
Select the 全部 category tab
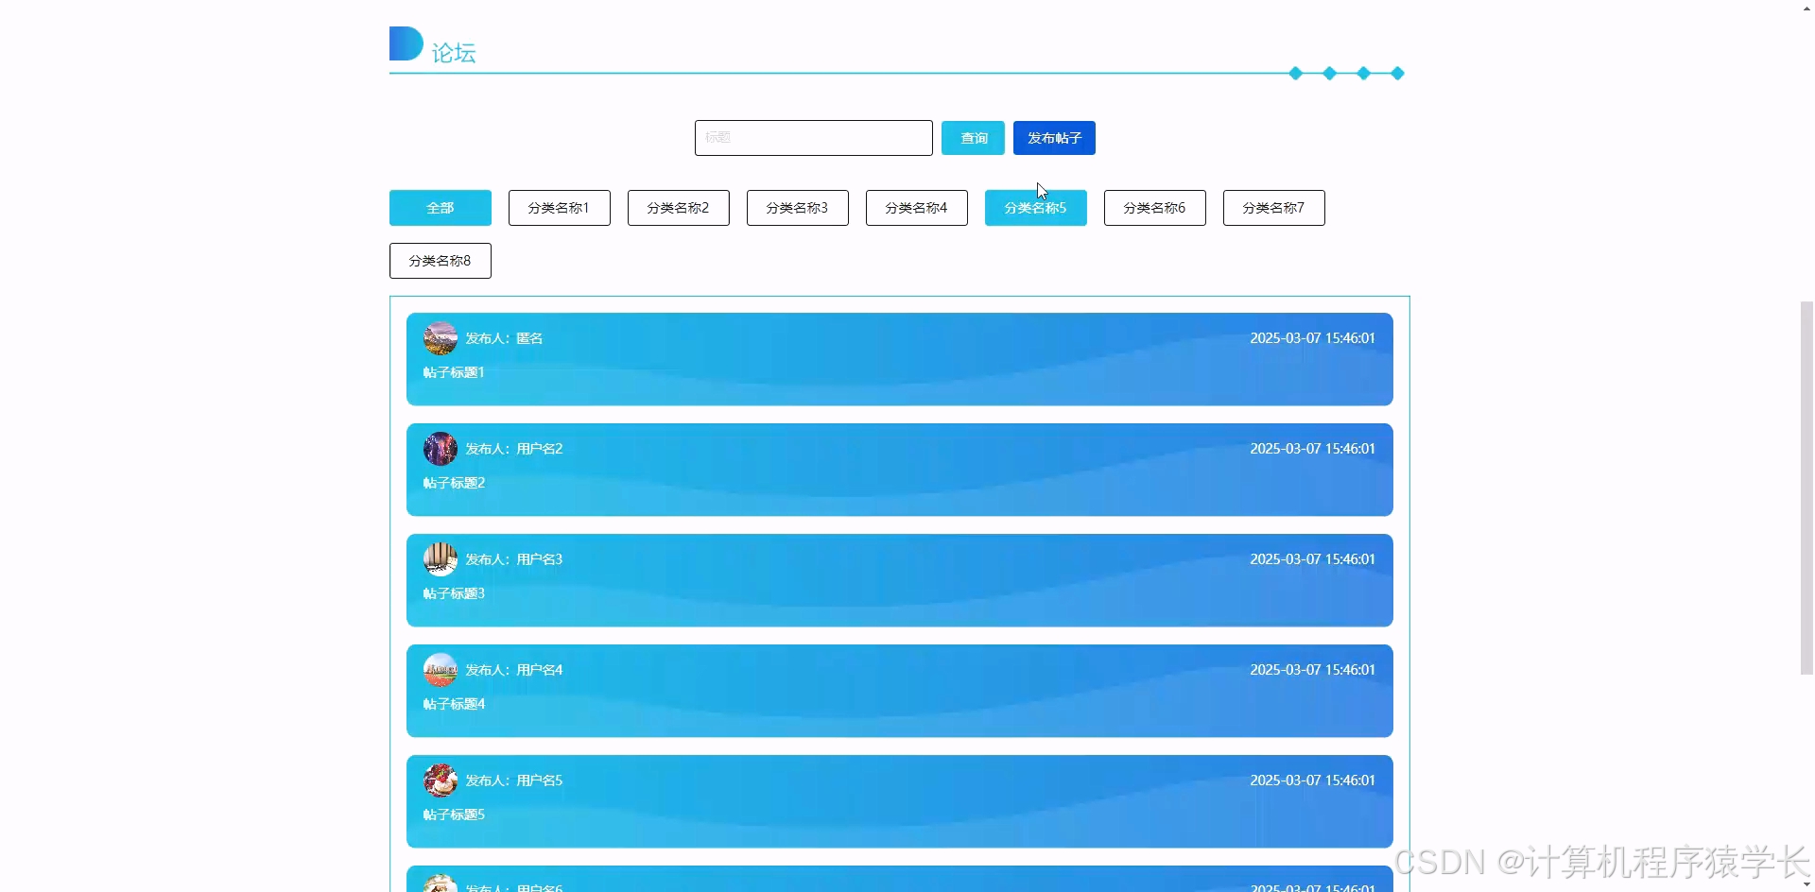click(441, 208)
